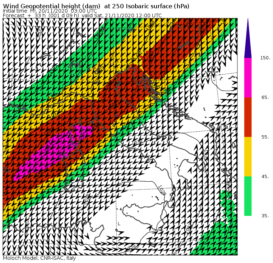Click the green color band in legend
273x263 pixels.
tap(248, 196)
